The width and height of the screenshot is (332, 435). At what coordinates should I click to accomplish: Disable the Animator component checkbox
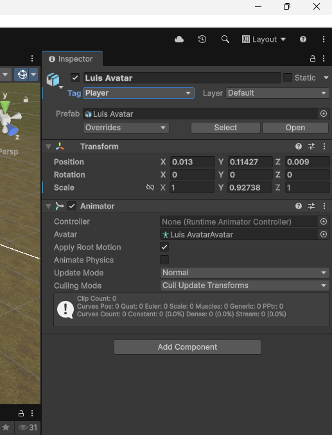tap(72, 206)
